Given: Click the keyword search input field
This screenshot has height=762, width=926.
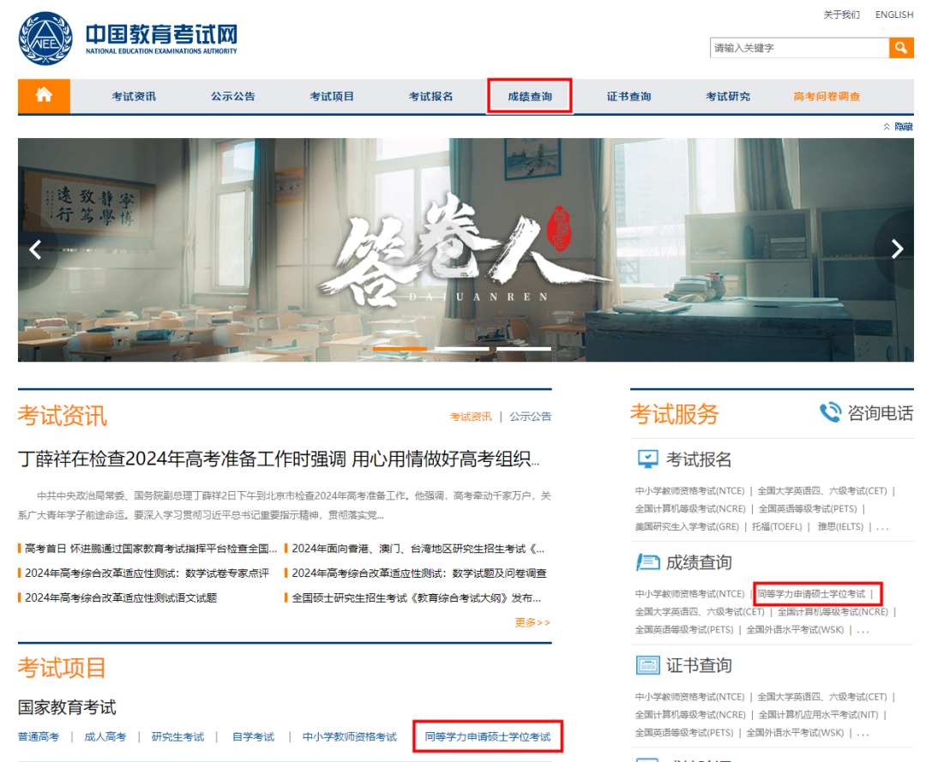Looking at the screenshot, I should [x=798, y=48].
